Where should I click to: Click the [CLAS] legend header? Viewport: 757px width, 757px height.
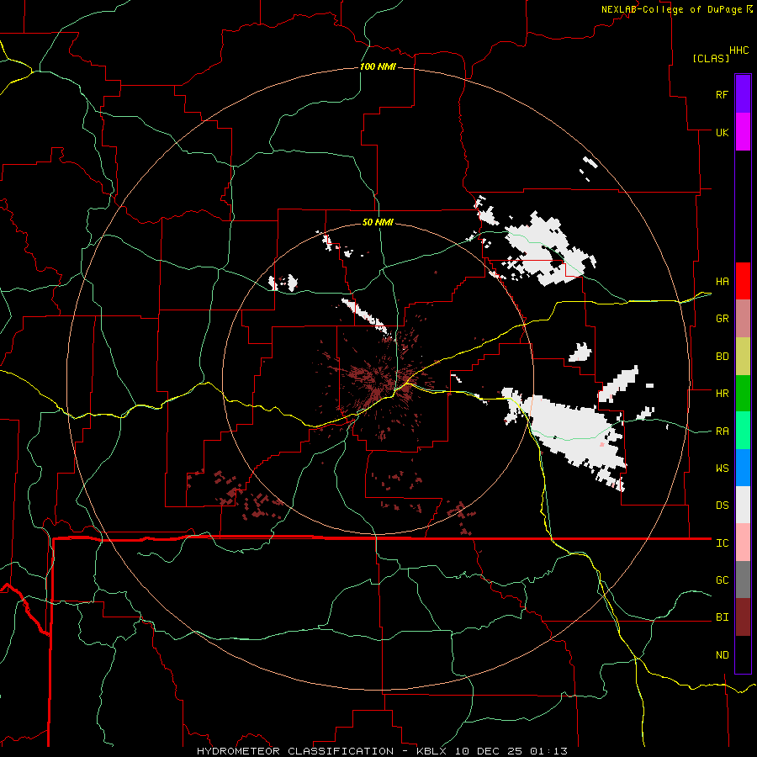coord(711,59)
